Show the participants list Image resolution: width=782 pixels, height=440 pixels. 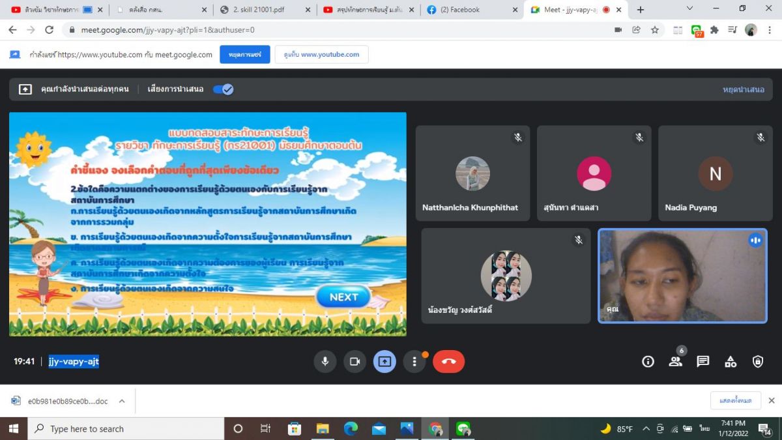pos(675,361)
